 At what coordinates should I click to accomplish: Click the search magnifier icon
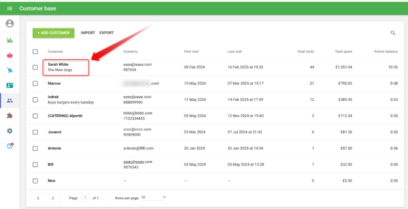coord(393,33)
